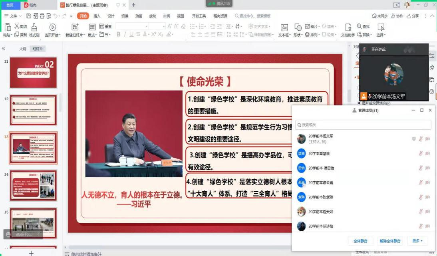Screen dimensions: 437x256
Task: Open the 文件 menu dropdown
Action: click(14, 16)
